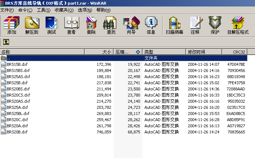Sort by Type (类型) column header
The width and height of the screenshot is (255, 158).
tap(164, 52)
